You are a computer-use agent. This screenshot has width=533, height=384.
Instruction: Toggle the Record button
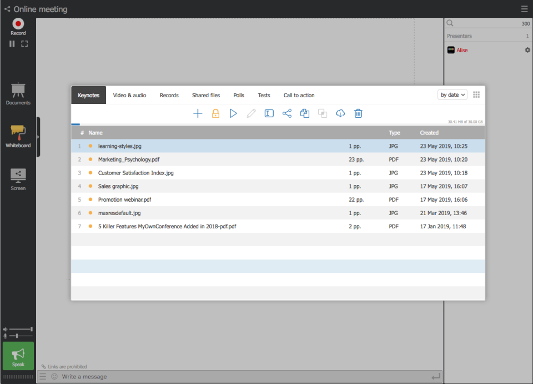coord(18,26)
